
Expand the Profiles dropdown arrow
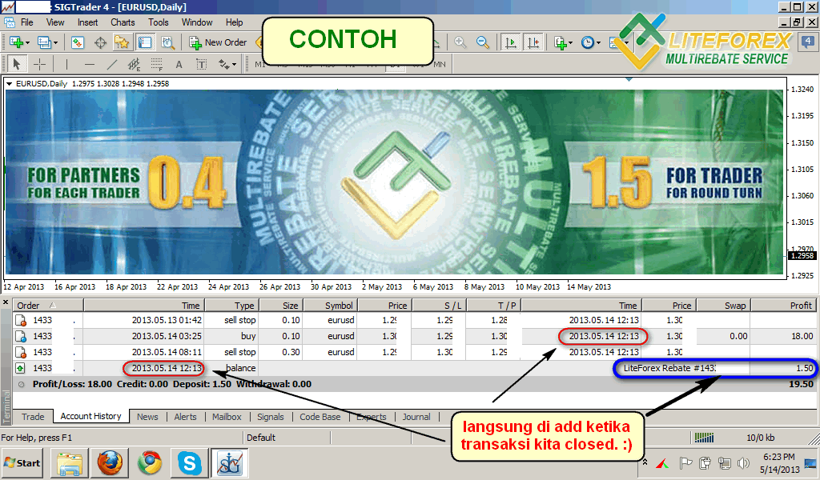click(x=55, y=42)
